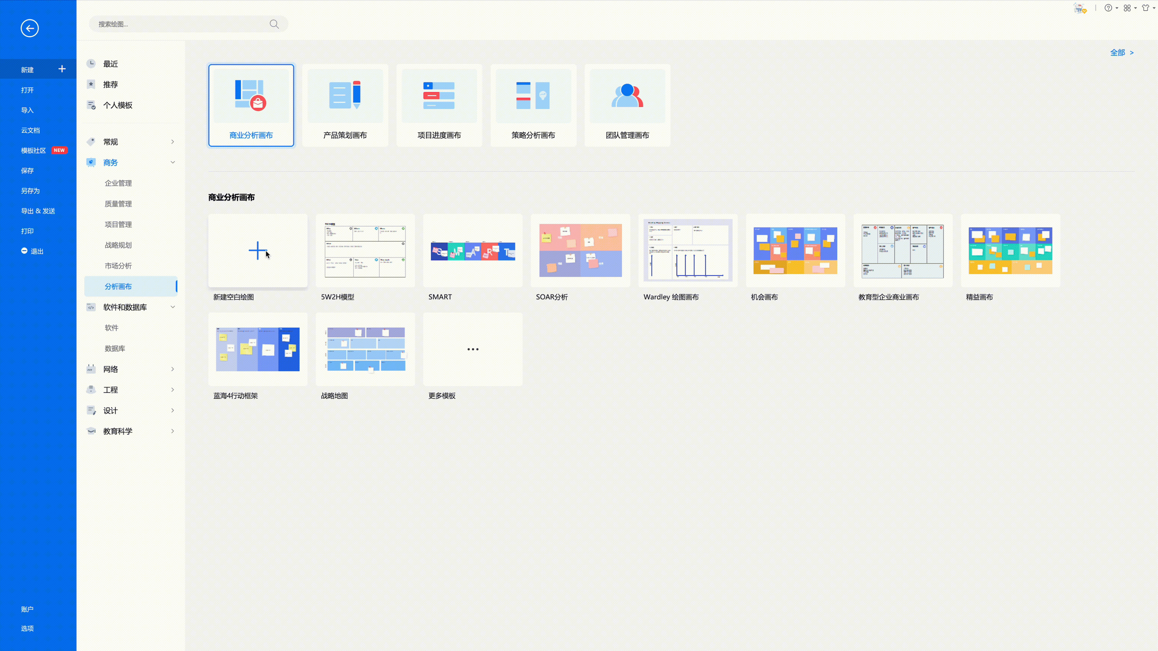Select the 商业分析画布 category card

coord(251,105)
